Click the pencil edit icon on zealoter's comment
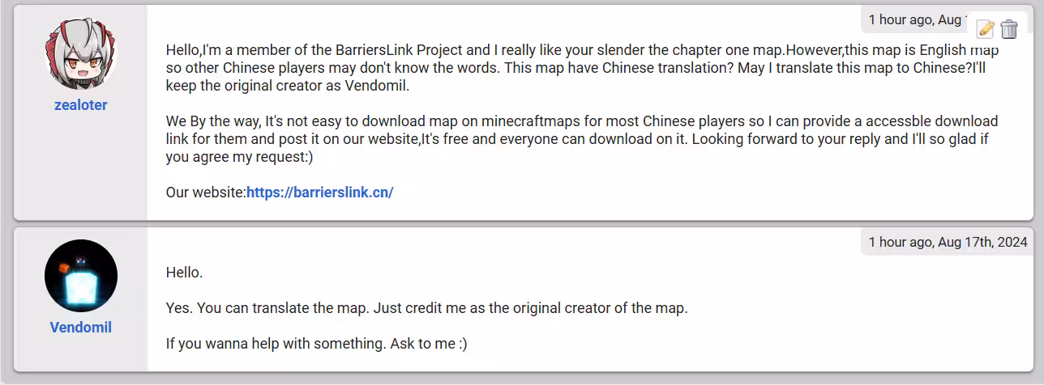 pyautogui.click(x=986, y=29)
